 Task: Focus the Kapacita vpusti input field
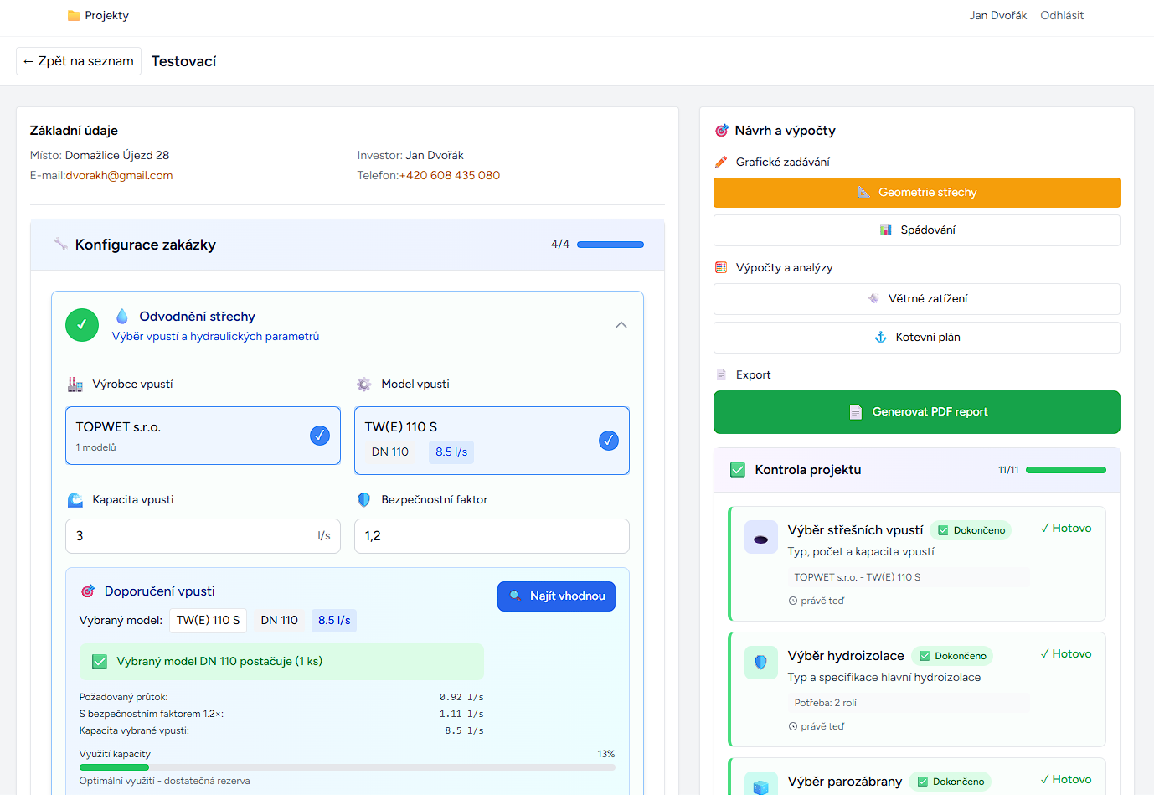[203, 536]
